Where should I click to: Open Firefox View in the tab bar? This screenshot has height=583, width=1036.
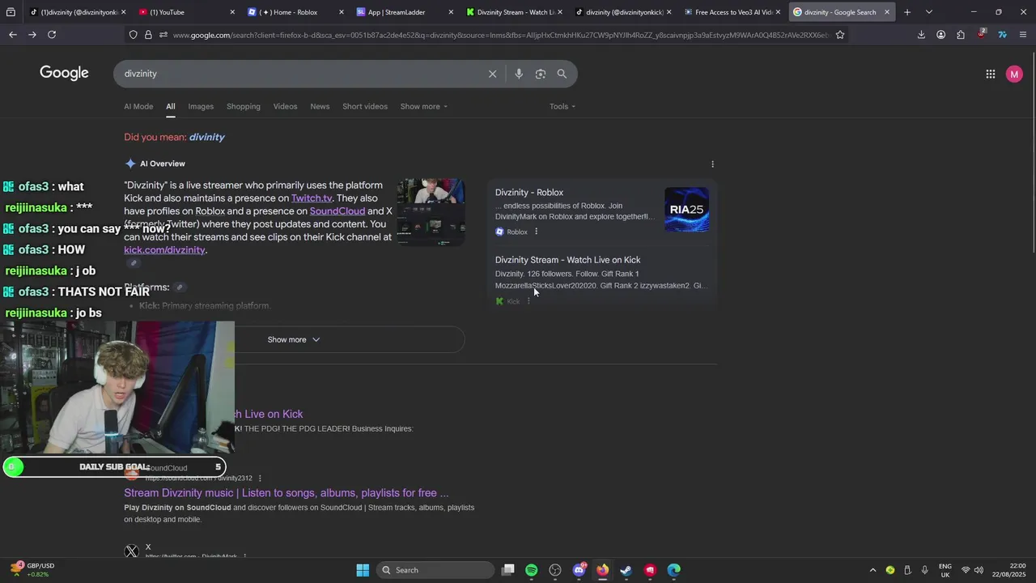(11, 12)
